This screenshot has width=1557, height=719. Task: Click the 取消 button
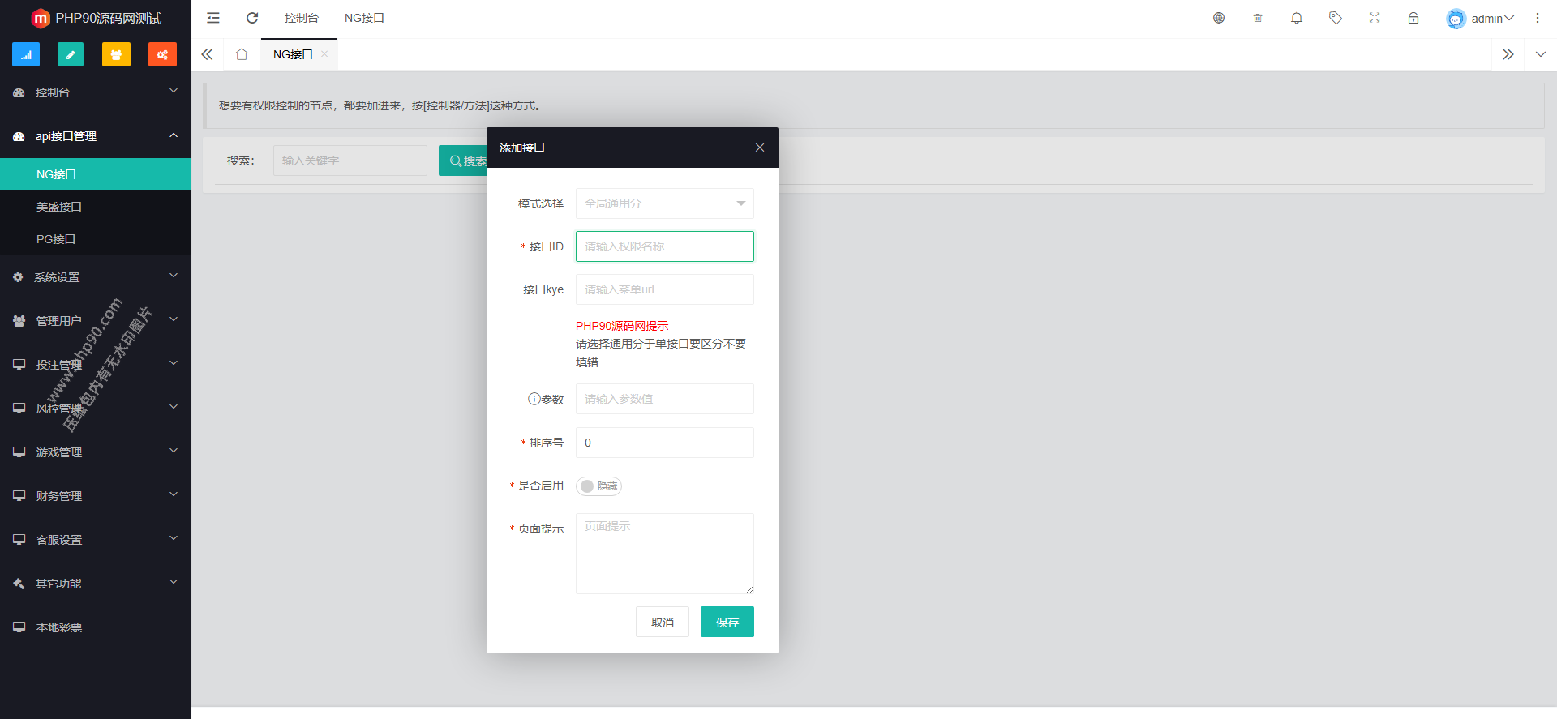(x=662, y=622)
